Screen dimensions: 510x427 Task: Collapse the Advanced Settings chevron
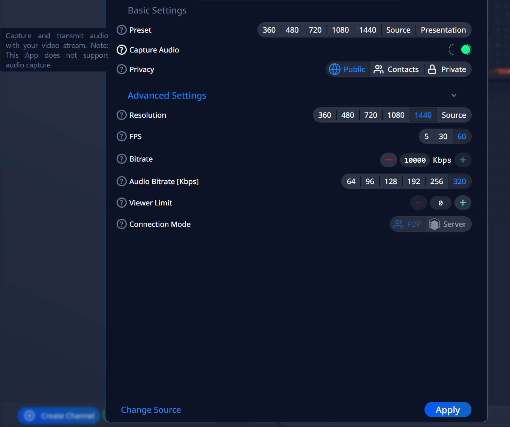coord(454,96)
